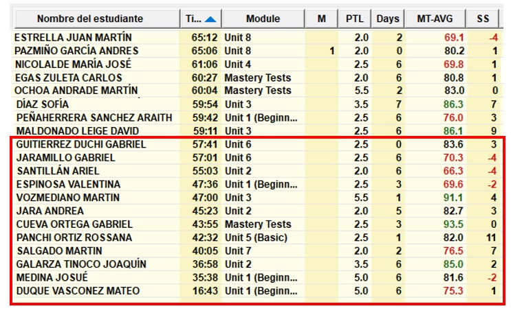Click Unit 5 (Basic) module cell
This screenshot has height=313, width=511.
[260, 237]
